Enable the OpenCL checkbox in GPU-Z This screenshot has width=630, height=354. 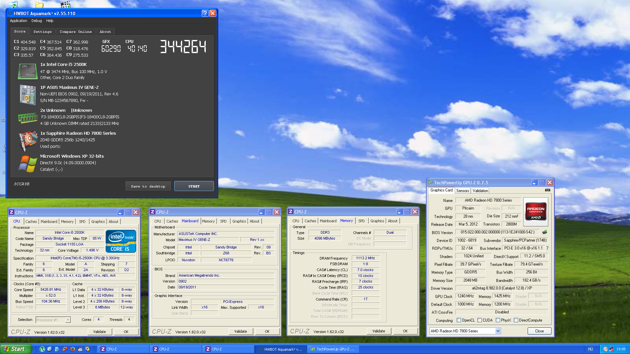(459, 320)
